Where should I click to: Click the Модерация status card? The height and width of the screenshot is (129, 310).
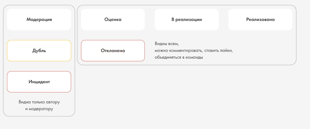(x=39, y=20)
